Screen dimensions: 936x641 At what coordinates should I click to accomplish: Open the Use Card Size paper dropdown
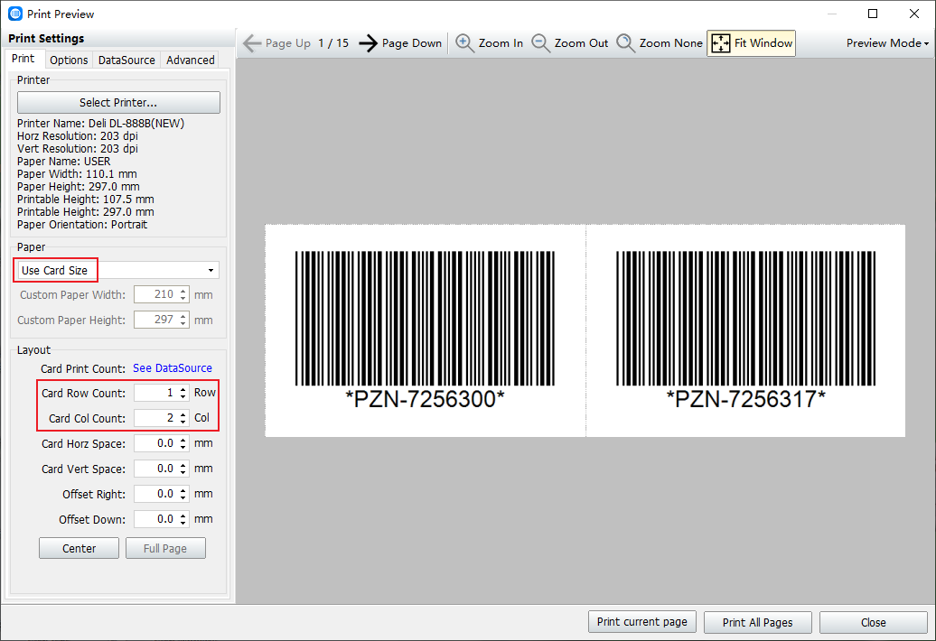click(118, 270)
